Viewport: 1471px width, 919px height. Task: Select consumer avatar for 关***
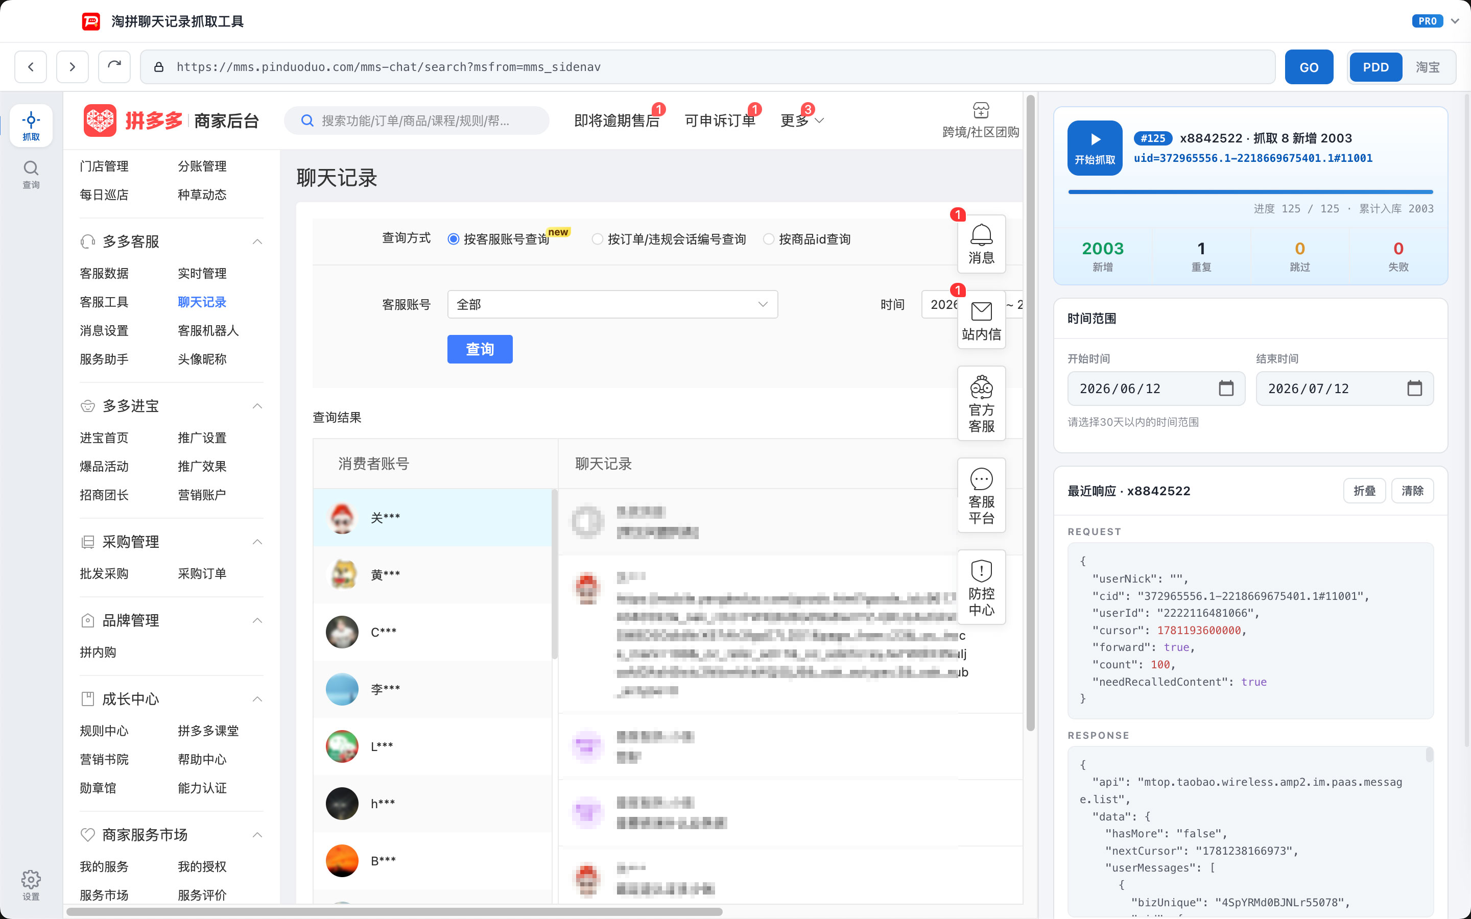click(342, 518)
